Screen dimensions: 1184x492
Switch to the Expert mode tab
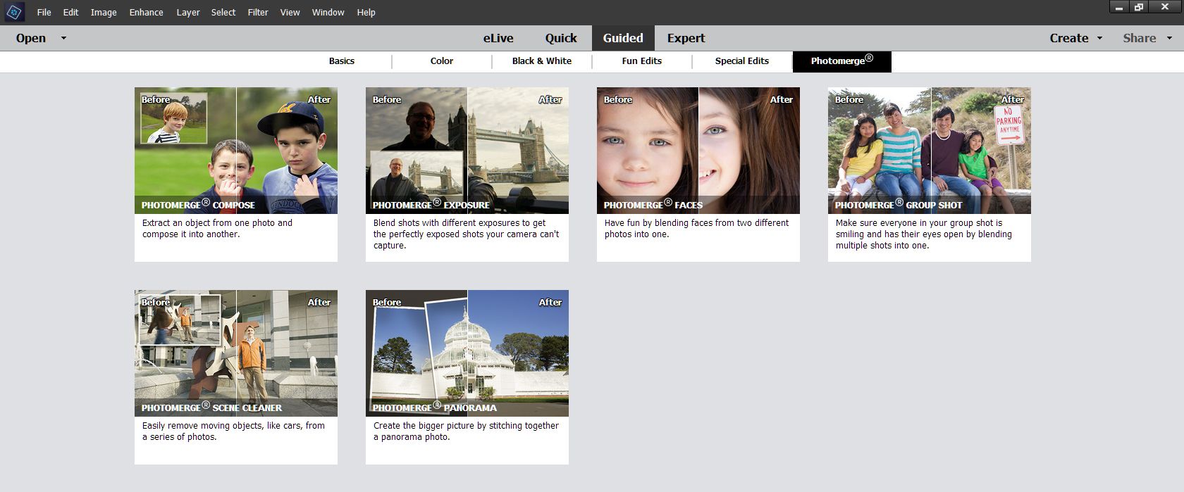(686, 38)
